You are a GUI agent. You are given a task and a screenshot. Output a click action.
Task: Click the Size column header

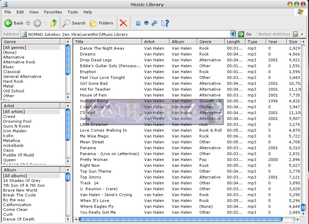pos(294,42)
